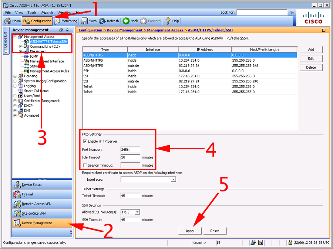Open the Allowed SSH Versions dropdown
Viewport: 333px width, 249px height.
point(137,212)
